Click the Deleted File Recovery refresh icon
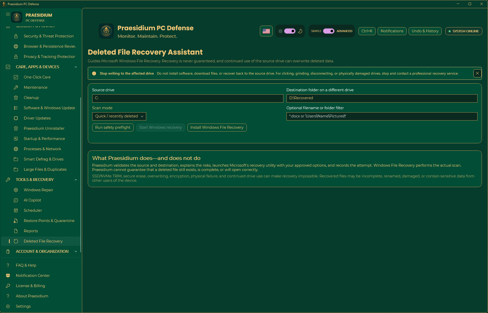Image resolution: width=488 pixels, height=313 pixels. 16,241
